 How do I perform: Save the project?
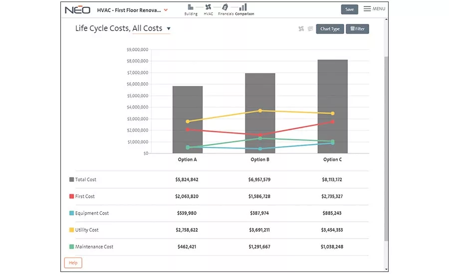349,9
